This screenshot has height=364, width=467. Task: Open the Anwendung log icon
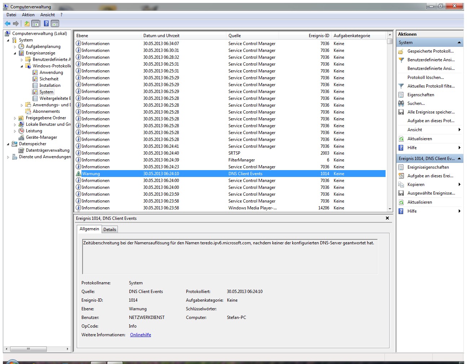pos(35,72)
